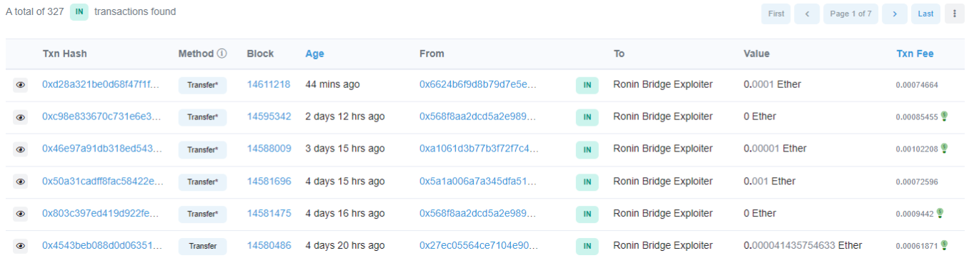Open sender address 0x6624b6f9d8b79d7e5e

click(478, 84)
